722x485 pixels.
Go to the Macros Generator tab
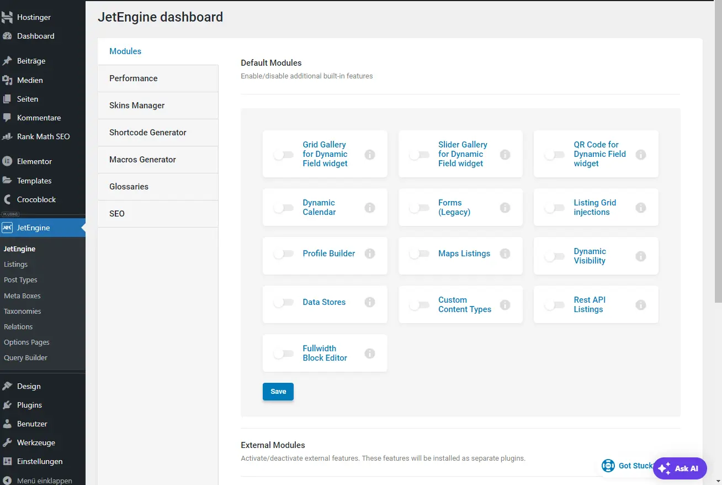(x=158, y=160)
